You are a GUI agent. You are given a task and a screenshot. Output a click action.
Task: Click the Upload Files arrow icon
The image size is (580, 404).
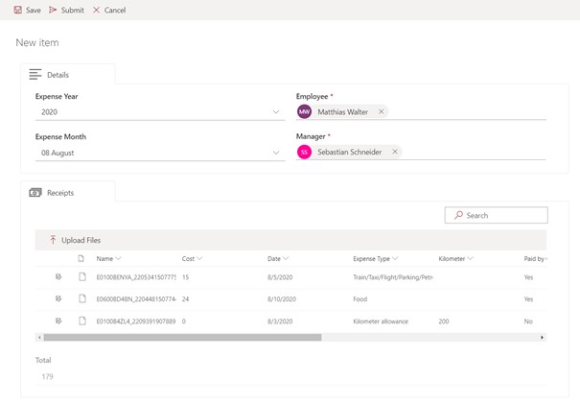click(53, 240)
